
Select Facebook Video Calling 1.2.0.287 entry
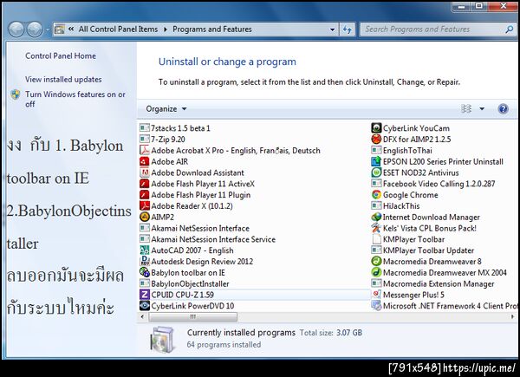(433, 184)
